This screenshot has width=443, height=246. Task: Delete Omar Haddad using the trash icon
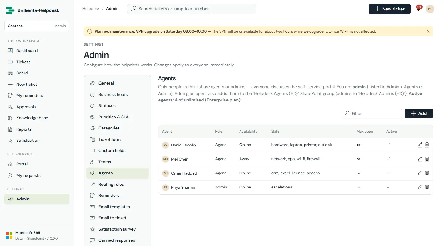pyautogui.click(x=427, y=173)
